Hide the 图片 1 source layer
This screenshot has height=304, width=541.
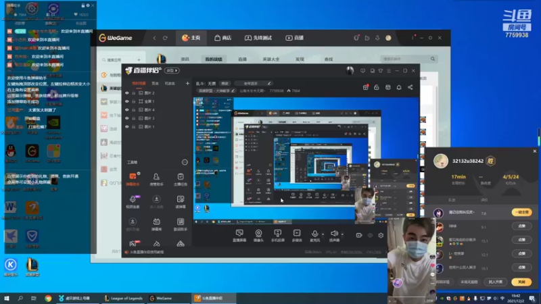pos(127,127)
